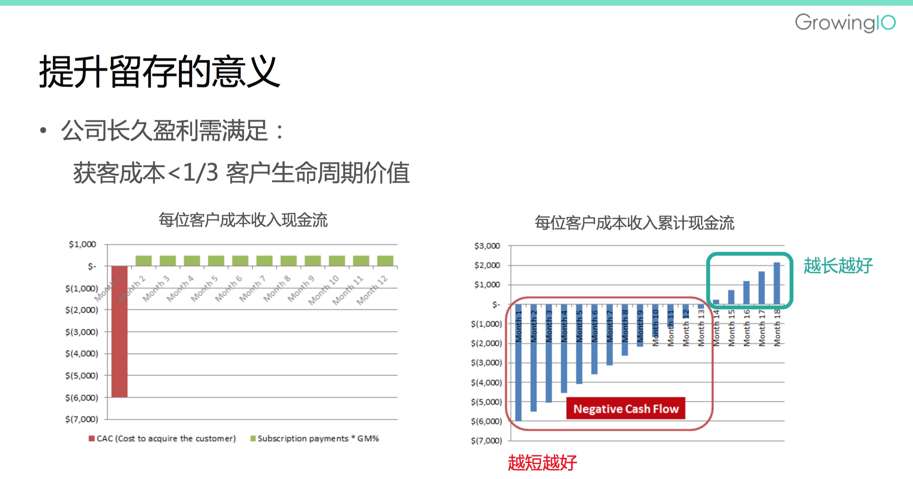Viewport: 913px width, 479px height.
Task: Click the Negative Cash Flow red label
Action: click(x=626, y=409)
